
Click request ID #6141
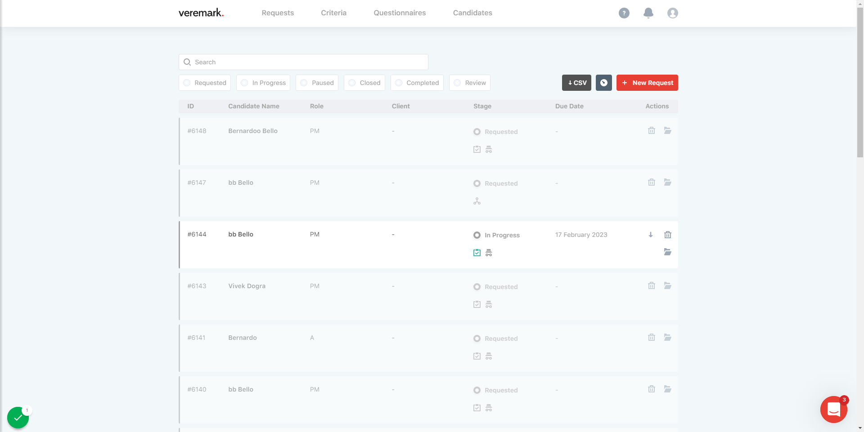pos(196,338)
